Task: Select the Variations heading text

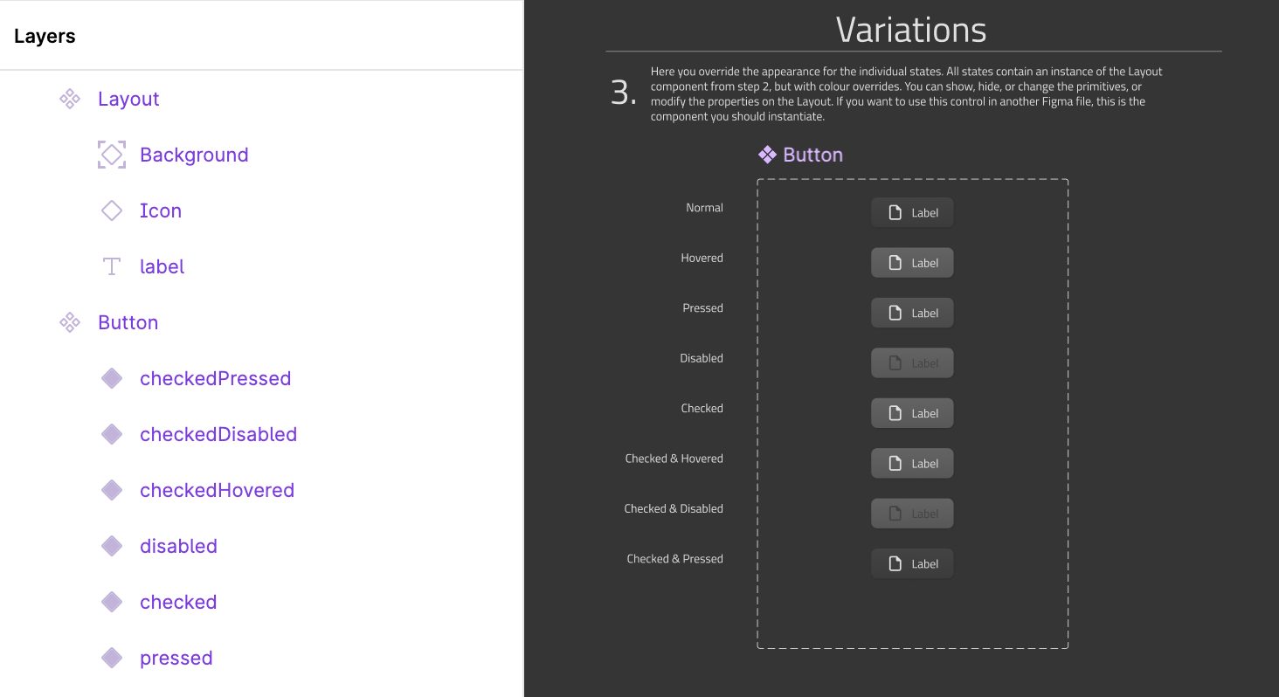Action: (911, 29)
